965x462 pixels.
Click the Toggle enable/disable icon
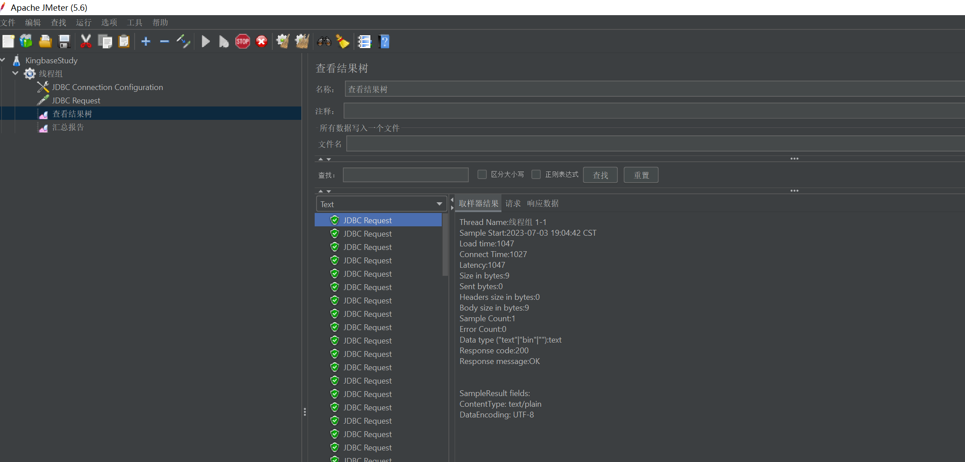click(x=183, y=41)
